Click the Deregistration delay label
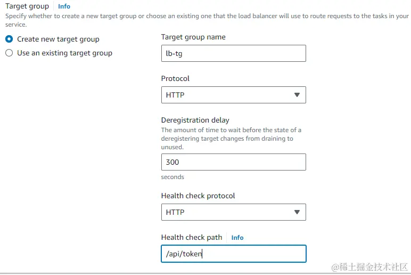The height and width of the screenshot is (275, 411). [x=195, y=120]
